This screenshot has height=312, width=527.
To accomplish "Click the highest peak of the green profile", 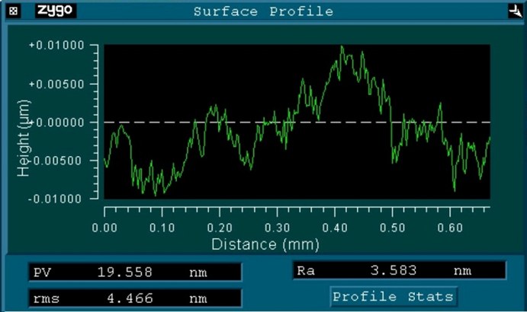I will 342,47.
